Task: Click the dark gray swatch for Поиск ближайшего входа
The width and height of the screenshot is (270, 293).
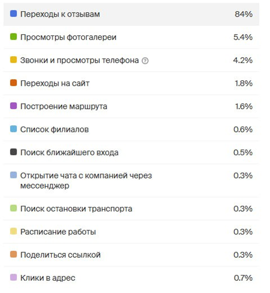Action: click(x=13, y=152)
